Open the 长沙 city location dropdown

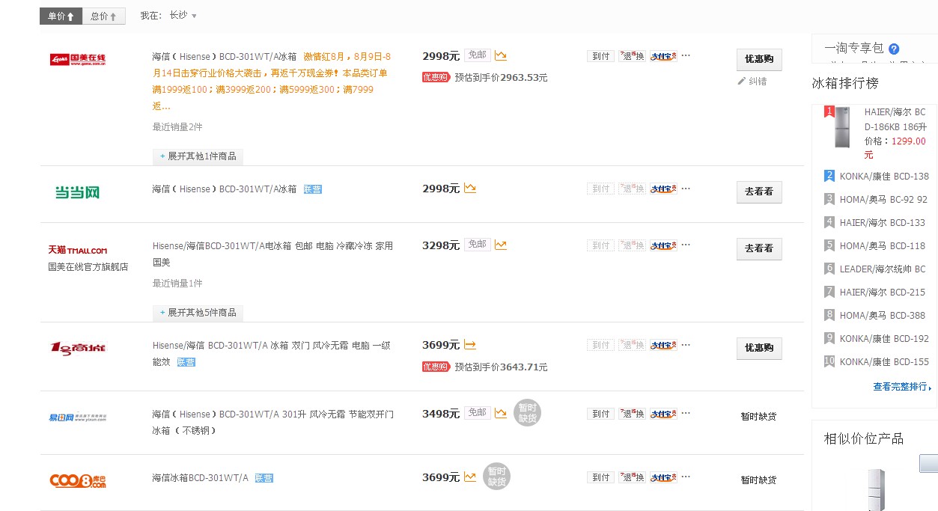[x=183, y=15]
